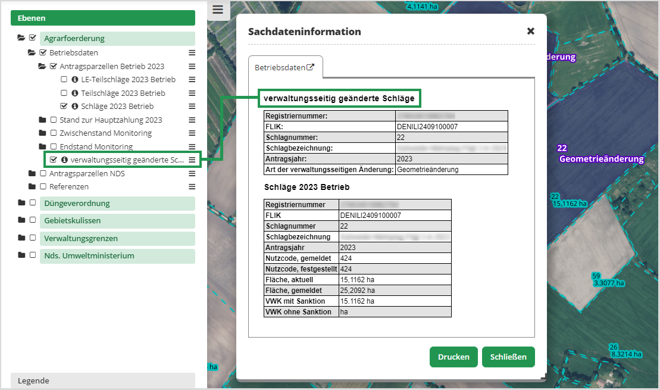The width and height of the screenshot is (660, 390).
Task: Uncheck the Schläge 2023 Betrieb layer
Action: pos(64,107)
